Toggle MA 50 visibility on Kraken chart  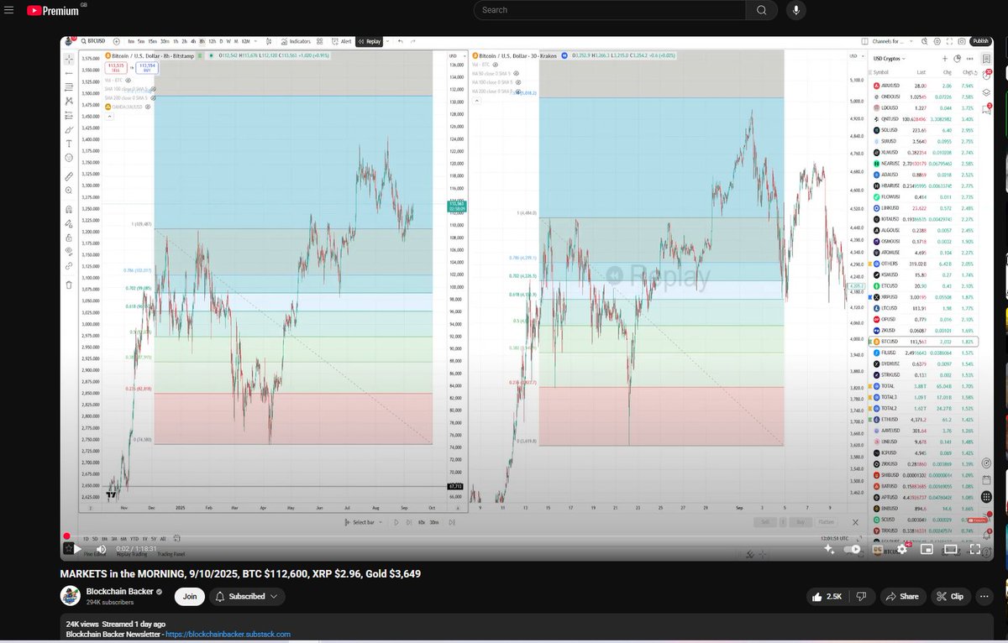pyautogui.click(x=517, y=73)
